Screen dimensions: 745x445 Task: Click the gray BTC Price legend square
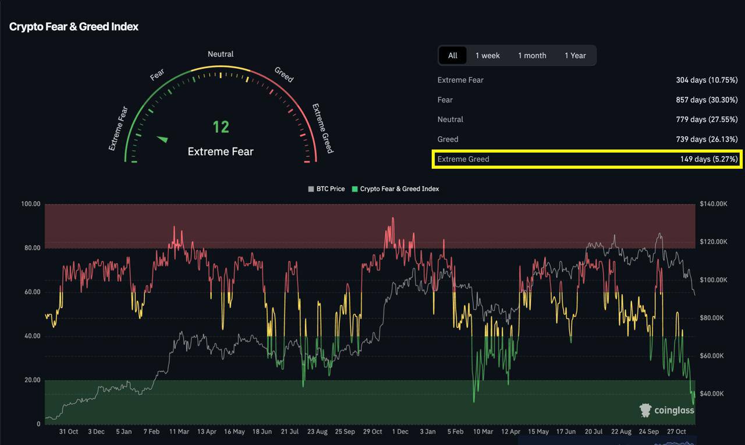pos(311,189)
